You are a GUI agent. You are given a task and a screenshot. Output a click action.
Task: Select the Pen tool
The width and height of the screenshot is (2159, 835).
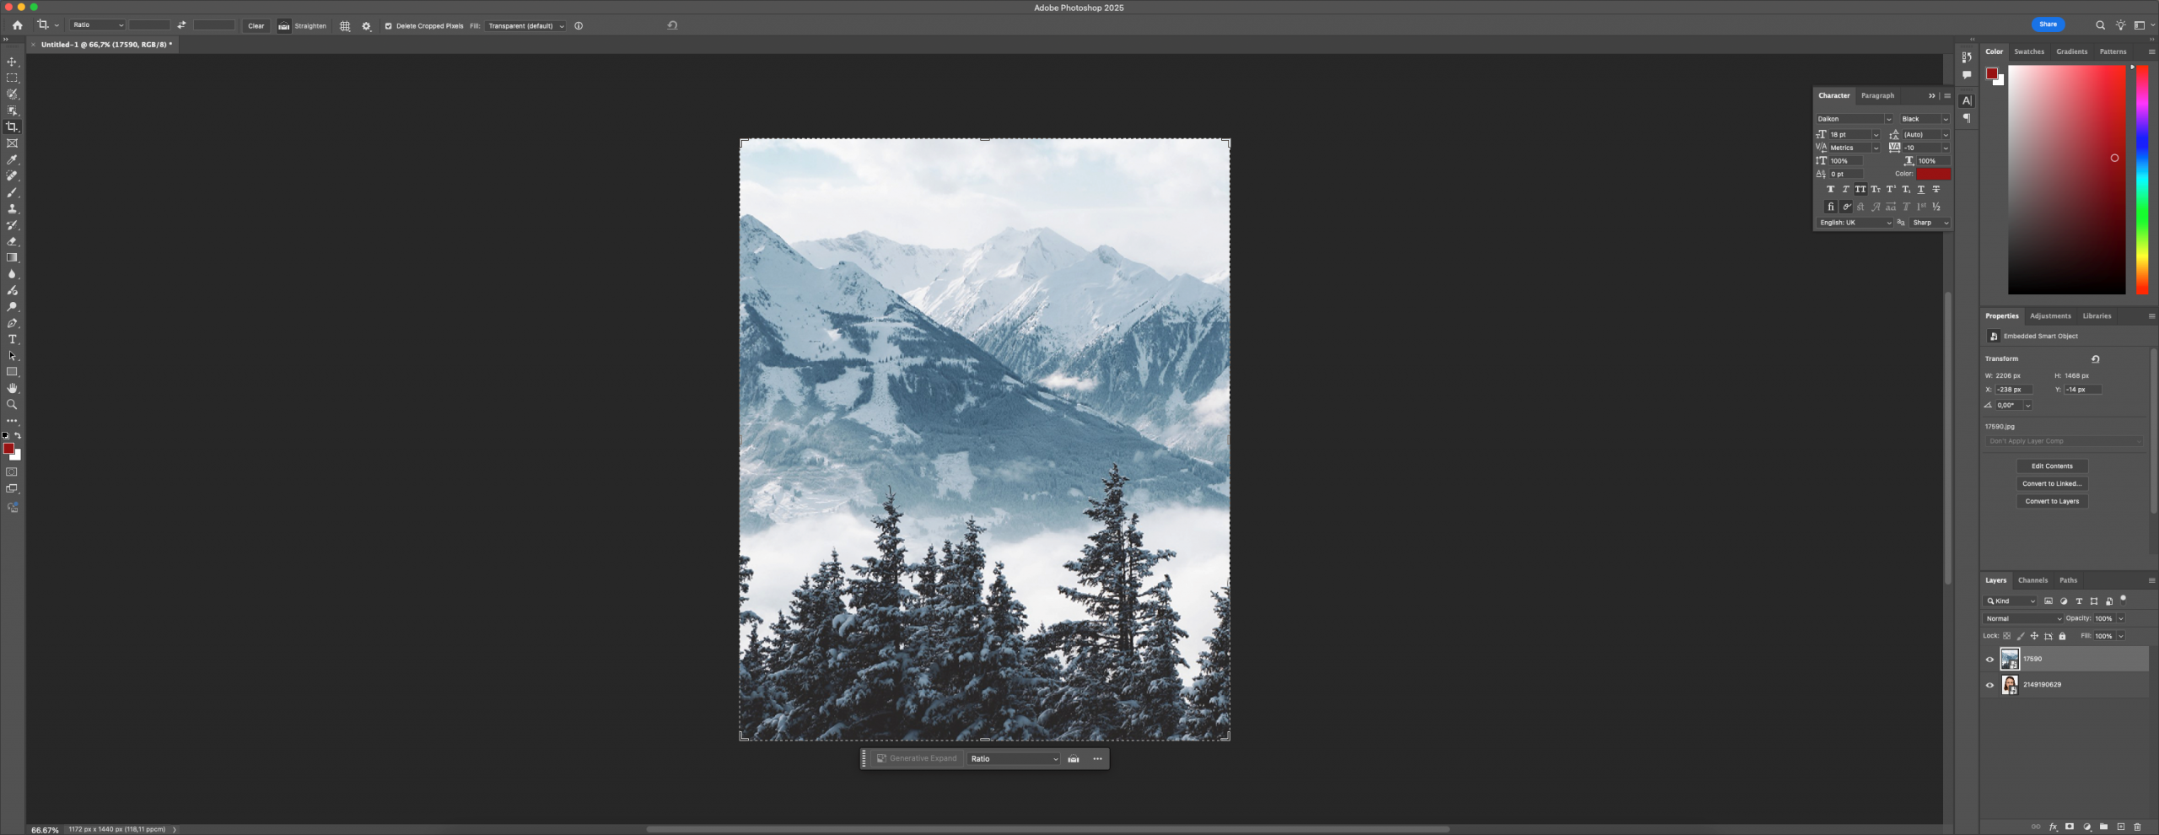(x=12, y=323)
